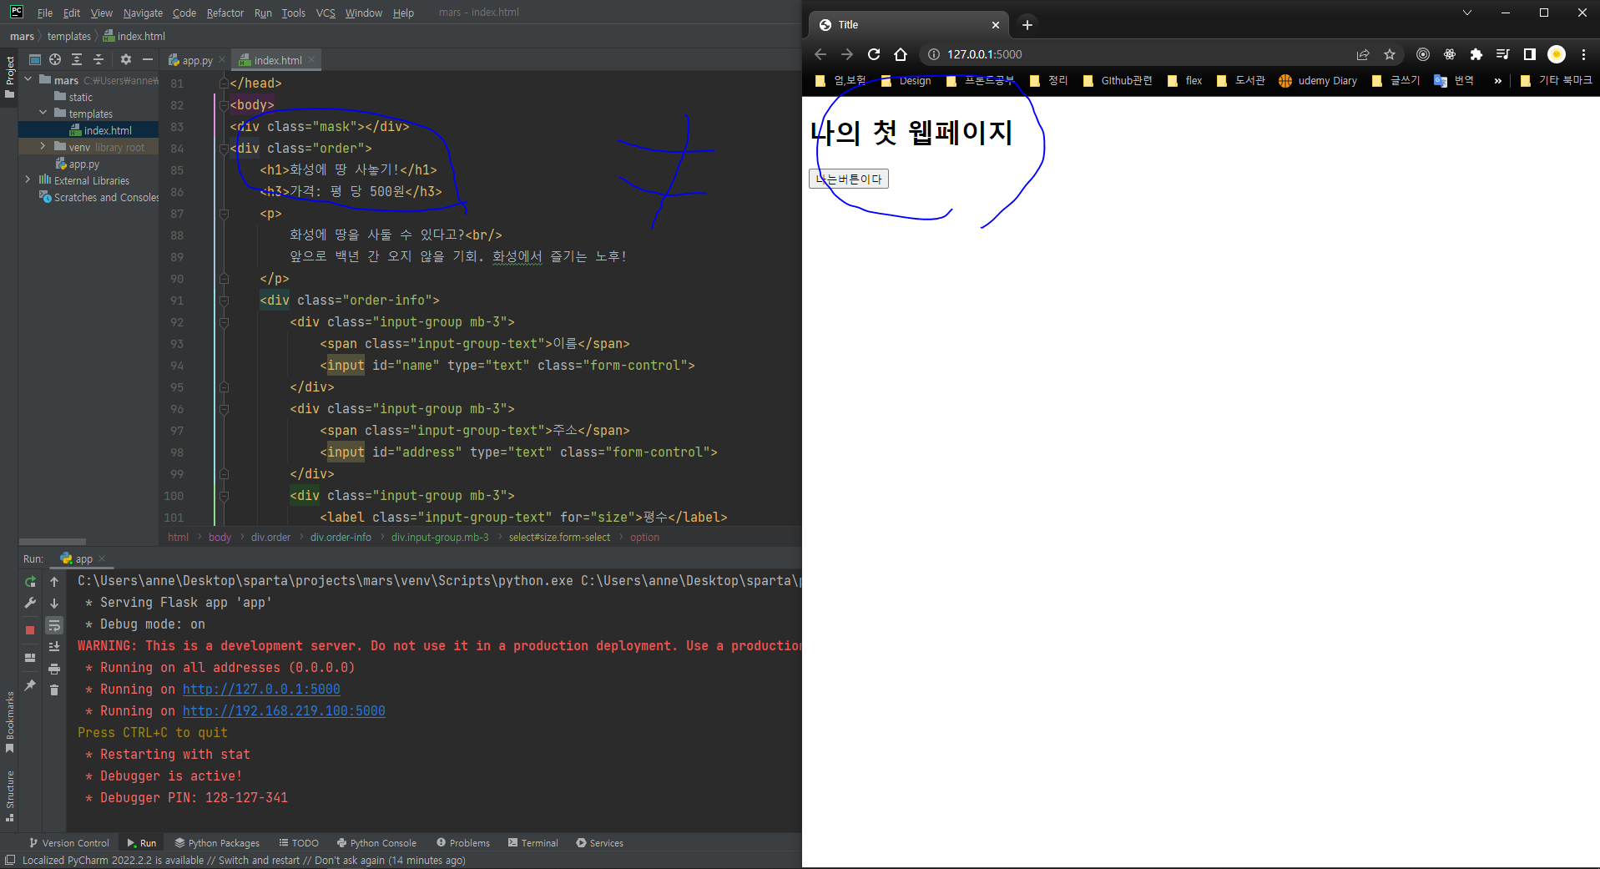Open the Bookmarks tool window on left strip
This screenshot has width=1600, height=869.
click(x=10, y=722)
